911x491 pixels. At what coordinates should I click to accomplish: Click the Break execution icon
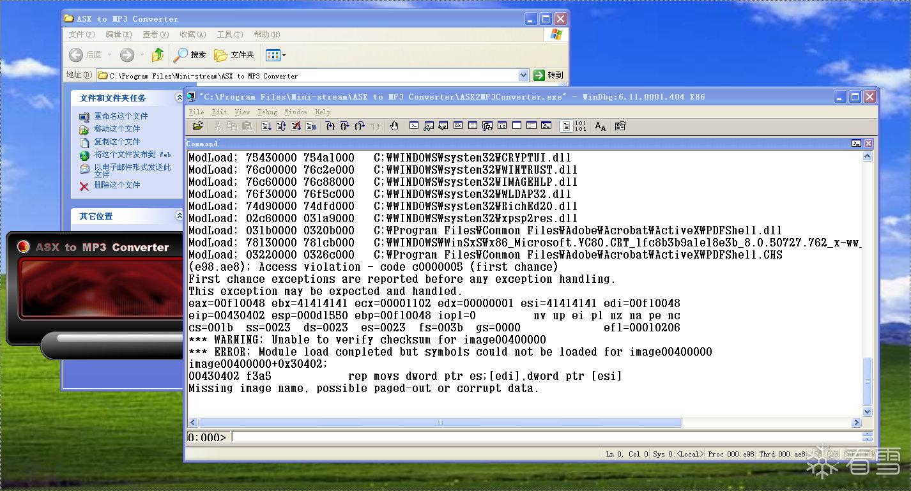(310, 126)
